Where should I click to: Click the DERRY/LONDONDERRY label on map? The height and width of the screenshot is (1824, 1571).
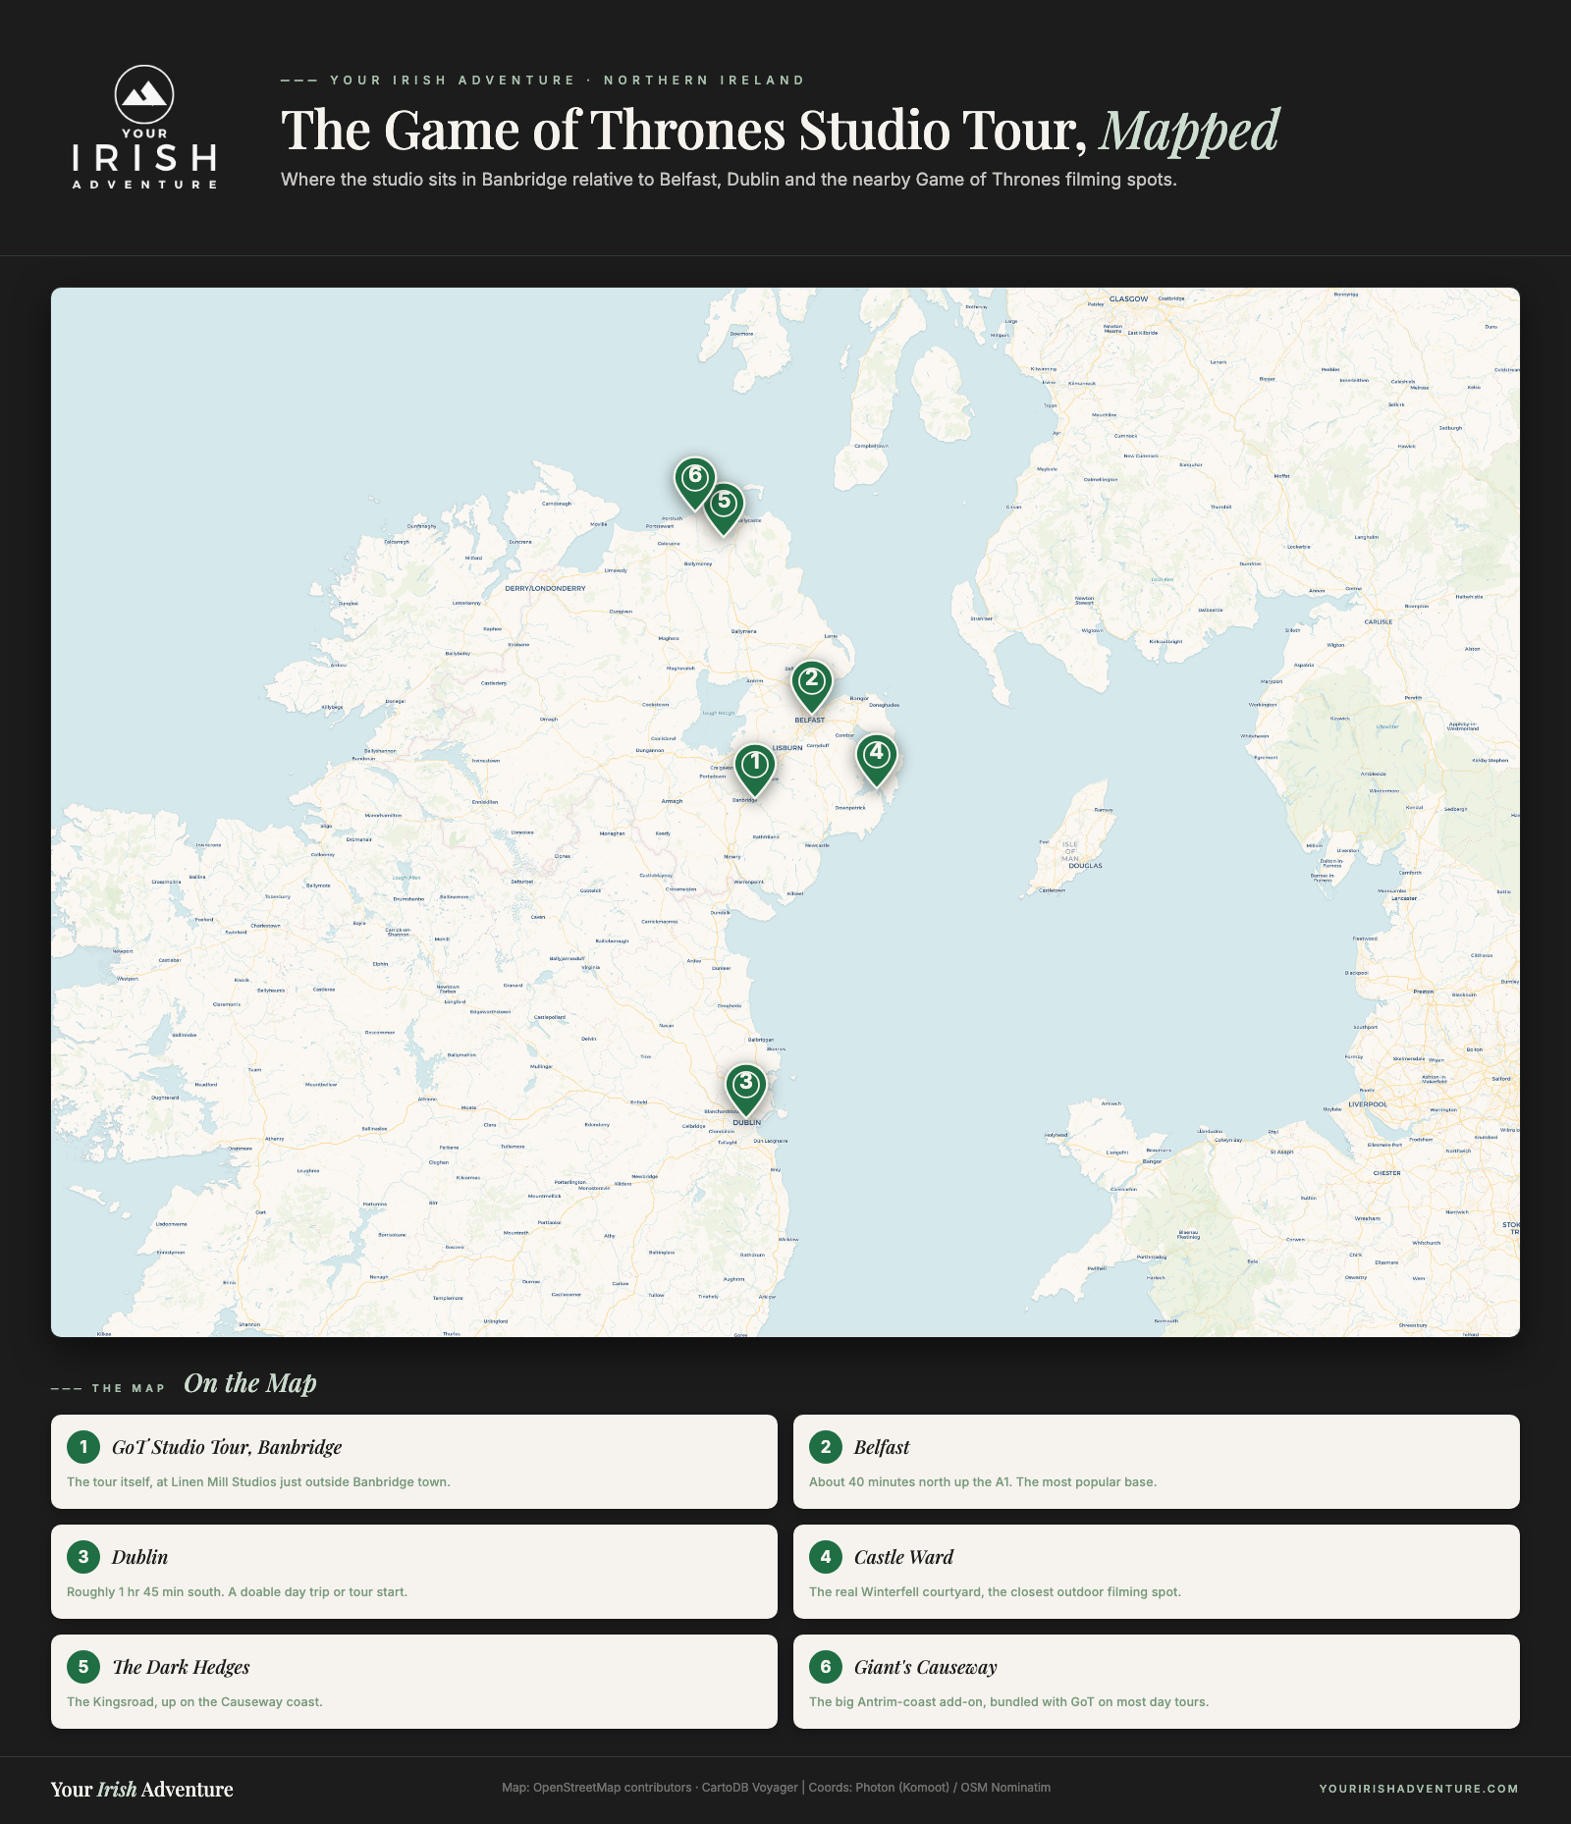pos(545,588)
